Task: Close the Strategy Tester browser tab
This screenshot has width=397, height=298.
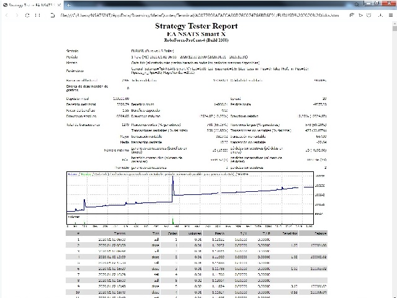Action: [x=59, y=5]
